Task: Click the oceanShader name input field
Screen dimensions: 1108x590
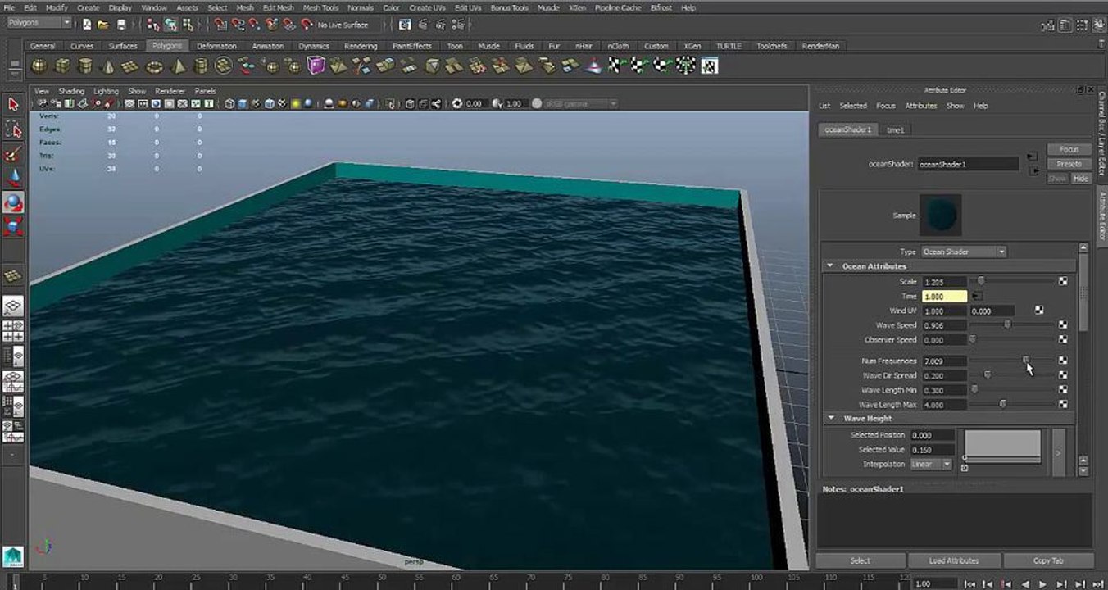Action: (967, 164)
